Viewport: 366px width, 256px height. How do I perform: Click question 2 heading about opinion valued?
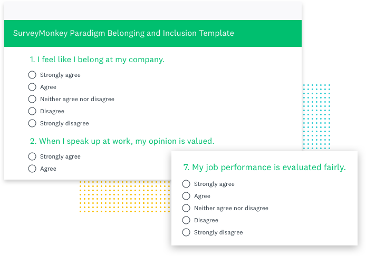(122, 141)
